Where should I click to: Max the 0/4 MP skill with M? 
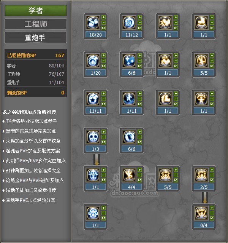click(212, 219)
